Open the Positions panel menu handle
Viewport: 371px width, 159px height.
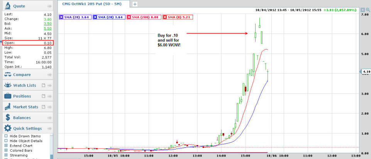tap(49, 96)
